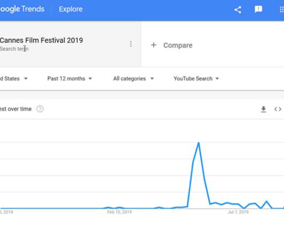Open the embed code icon

point(278,109)
